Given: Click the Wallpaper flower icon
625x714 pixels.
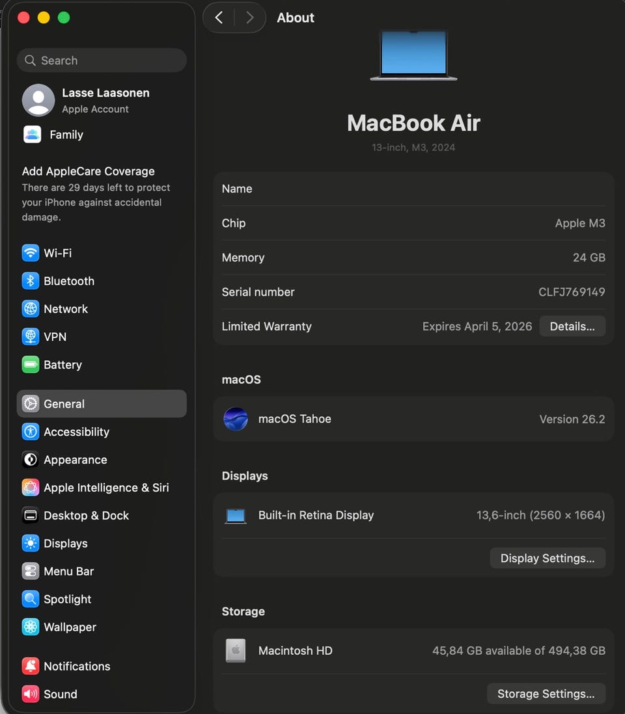Looking at the screenshot, I should coord(31,627).
